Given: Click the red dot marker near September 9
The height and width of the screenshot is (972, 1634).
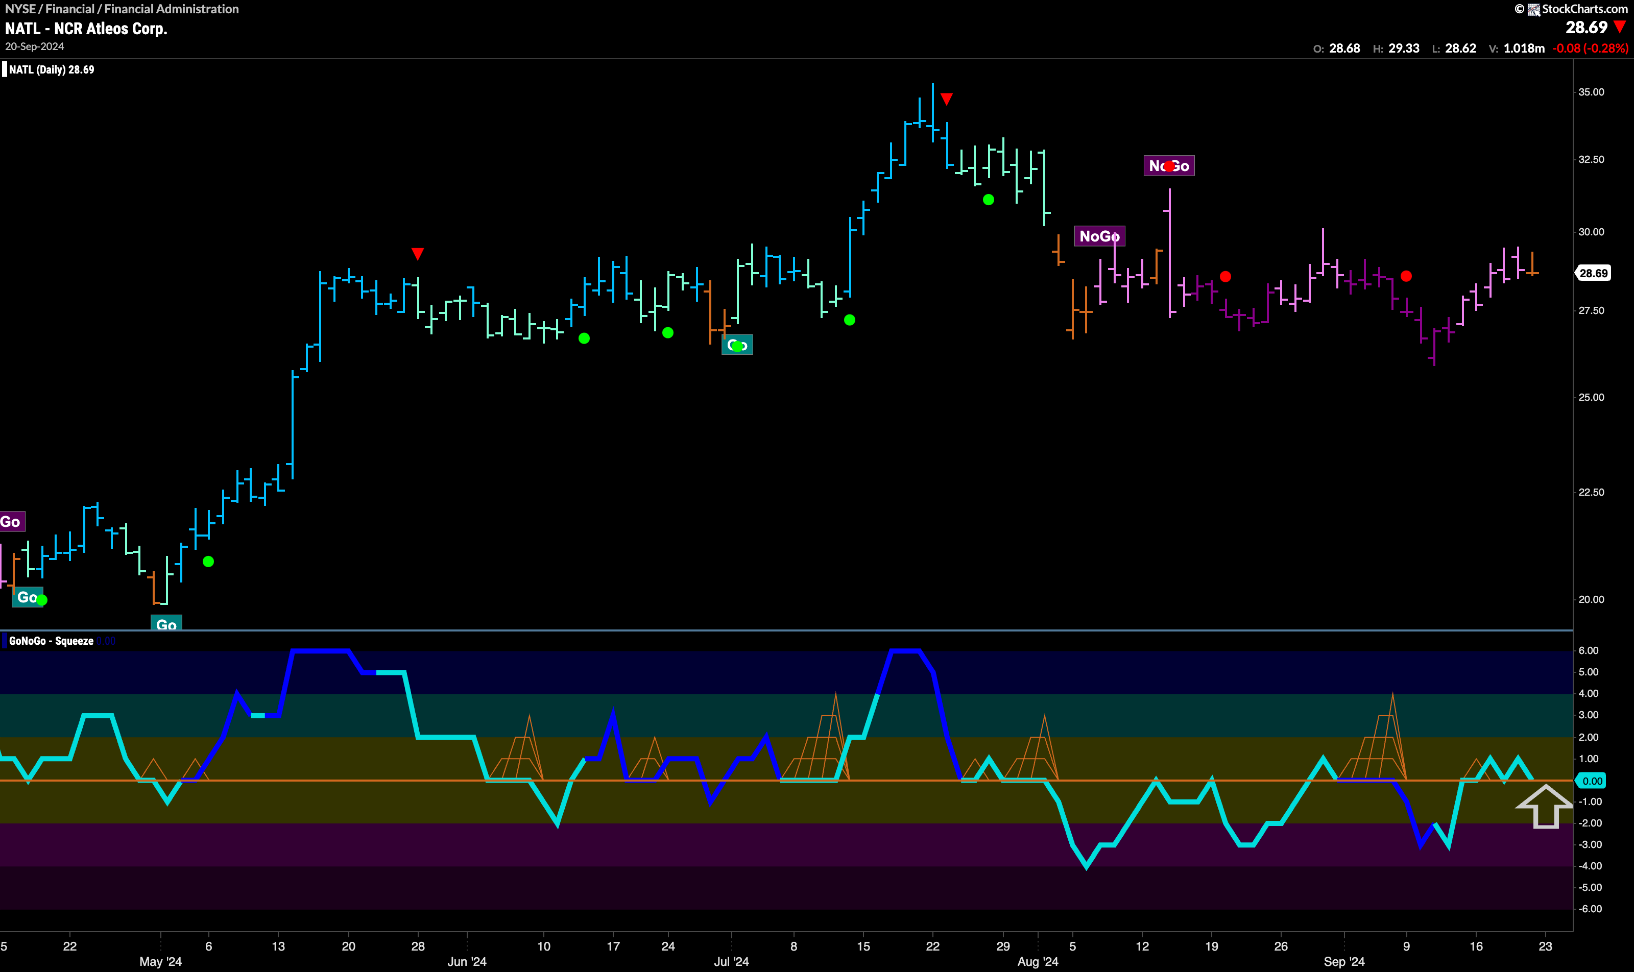Looking at the screenshot, I should pyautogui.click(x=1406, y=276).
